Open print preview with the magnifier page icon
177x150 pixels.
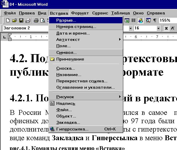[43, 20]
